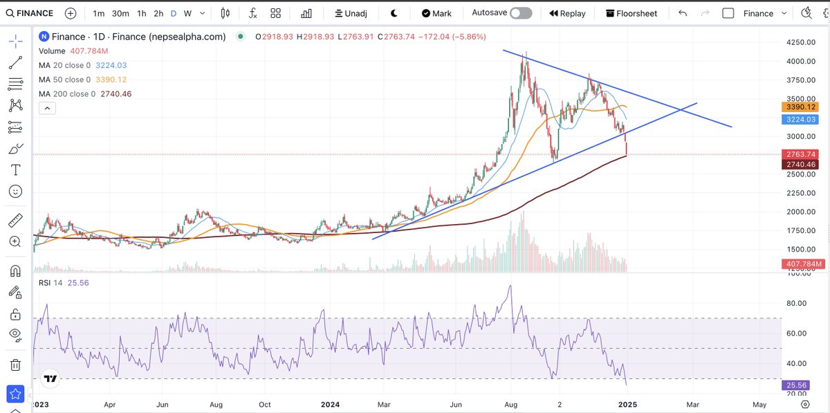Click the green market status dot
Image resolution: width=830 pixels, height=413 pixels.
240,37
